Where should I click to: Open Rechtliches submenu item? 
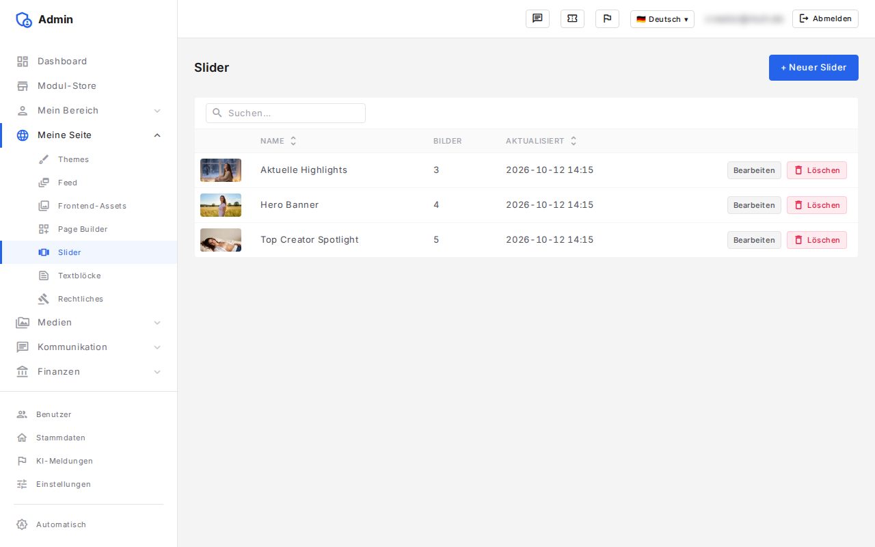(89, 299)
